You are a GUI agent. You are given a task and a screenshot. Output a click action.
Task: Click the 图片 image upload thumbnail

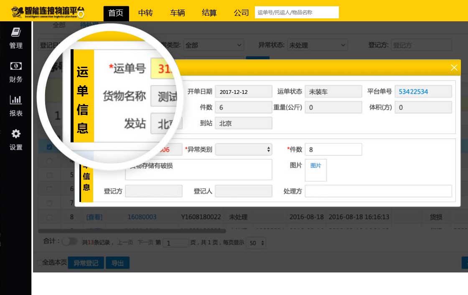coord(315,170)
